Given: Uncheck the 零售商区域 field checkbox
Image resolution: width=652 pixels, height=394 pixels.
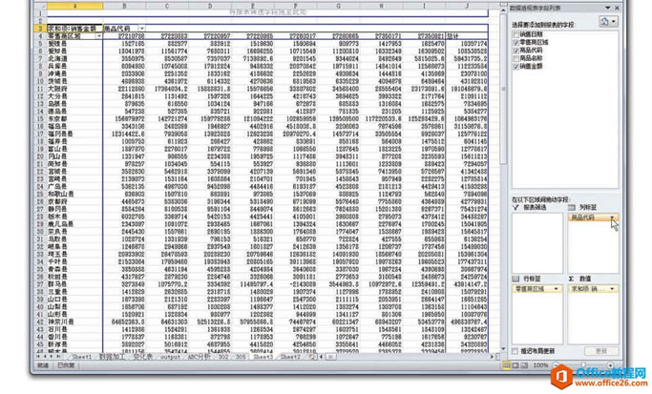Looking at the screenshot, I should (x=516, y=42).
